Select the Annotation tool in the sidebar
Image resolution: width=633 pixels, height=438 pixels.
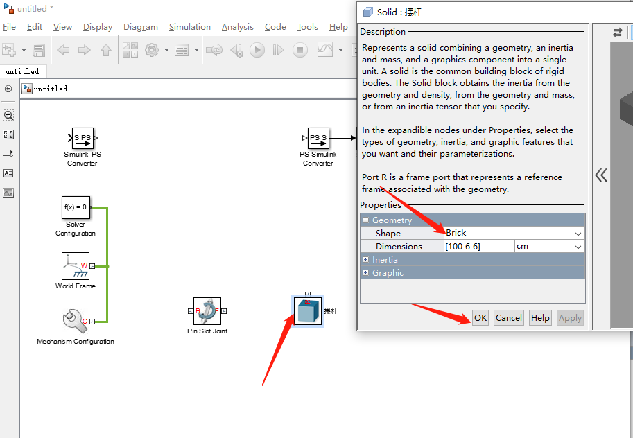[7, 173]
